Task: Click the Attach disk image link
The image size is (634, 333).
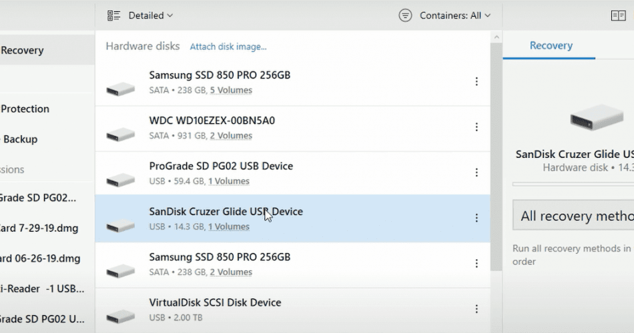Action: [228, 47]
